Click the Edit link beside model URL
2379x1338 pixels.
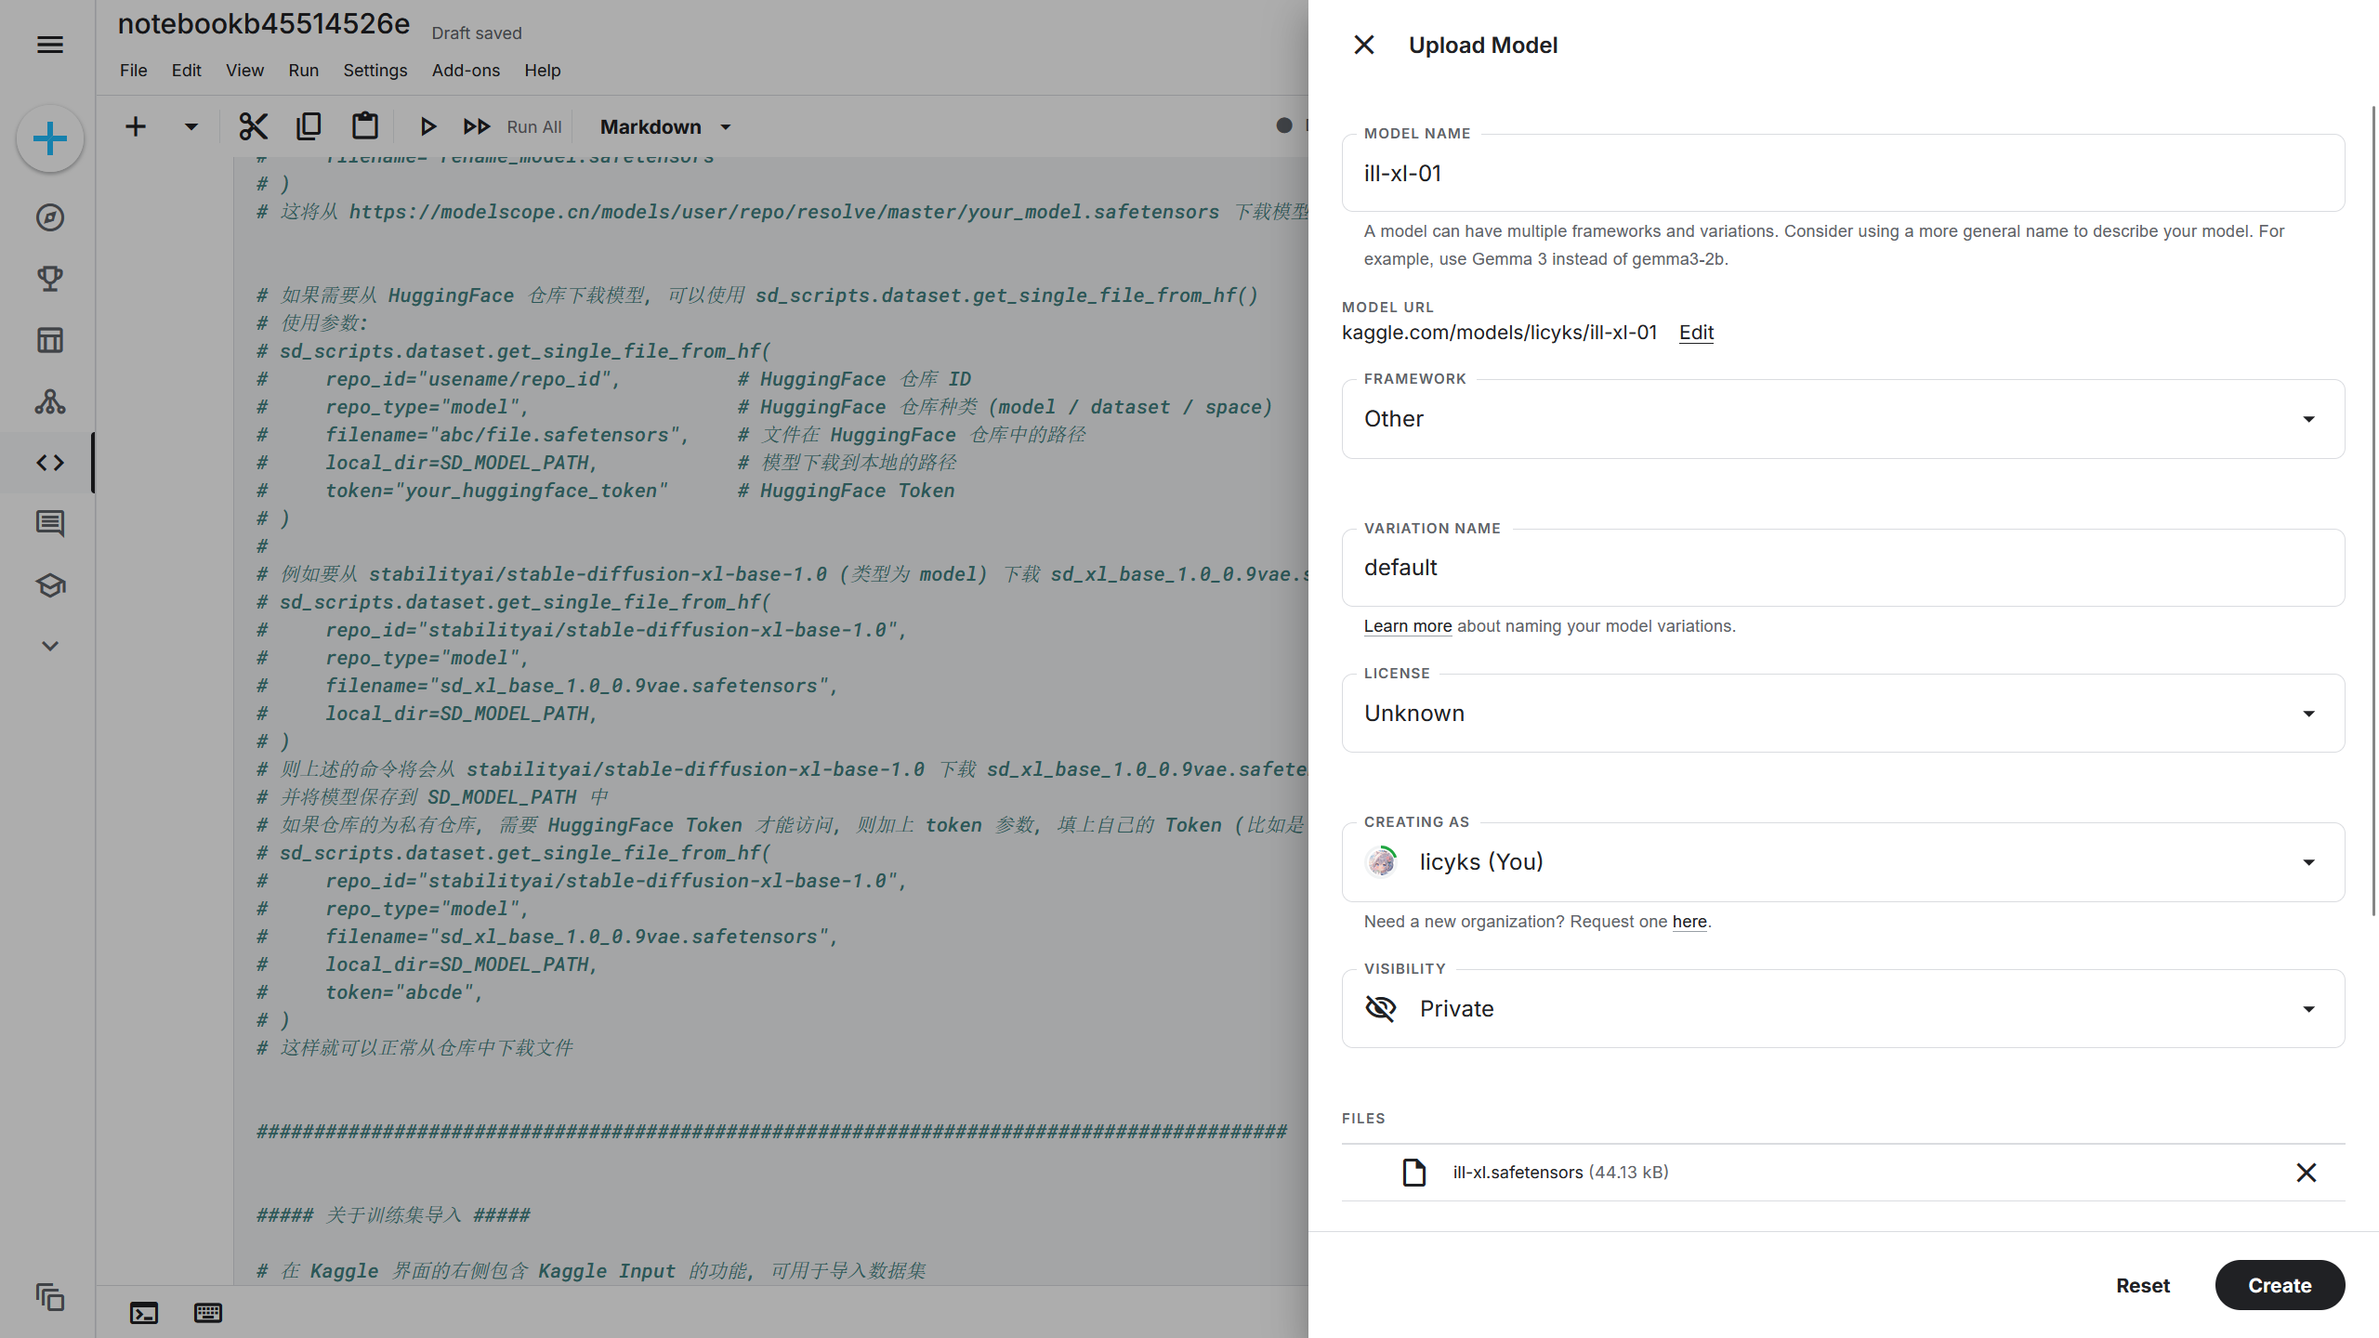(x=1696, y=333)
